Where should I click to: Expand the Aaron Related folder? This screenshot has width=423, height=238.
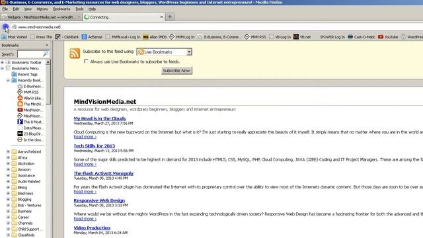click(8, 151)
